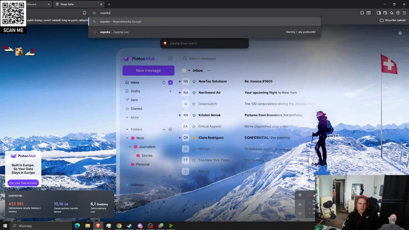Click the bookmark icon left of address bar

(84, 13)
